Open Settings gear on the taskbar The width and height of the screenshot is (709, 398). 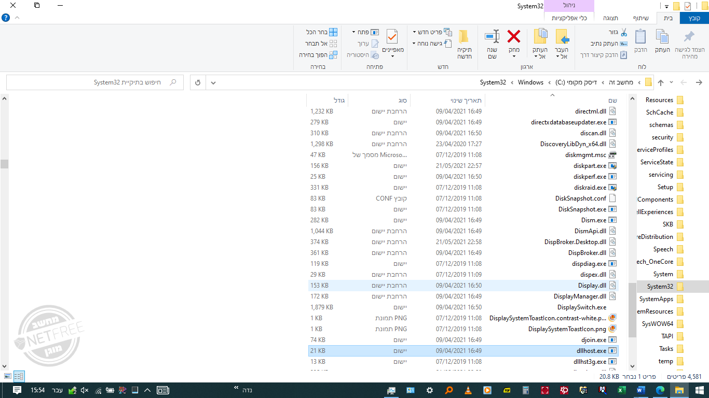pos(429,390)
